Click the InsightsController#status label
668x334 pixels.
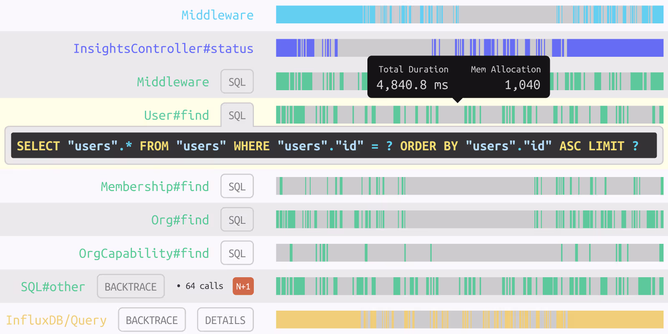pyautogui.click(x=163, y=48)
